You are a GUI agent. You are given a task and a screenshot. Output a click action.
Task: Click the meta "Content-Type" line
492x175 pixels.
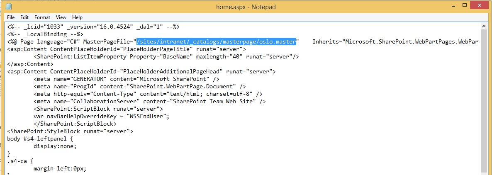pyautogui.click(x=148, y=94)
